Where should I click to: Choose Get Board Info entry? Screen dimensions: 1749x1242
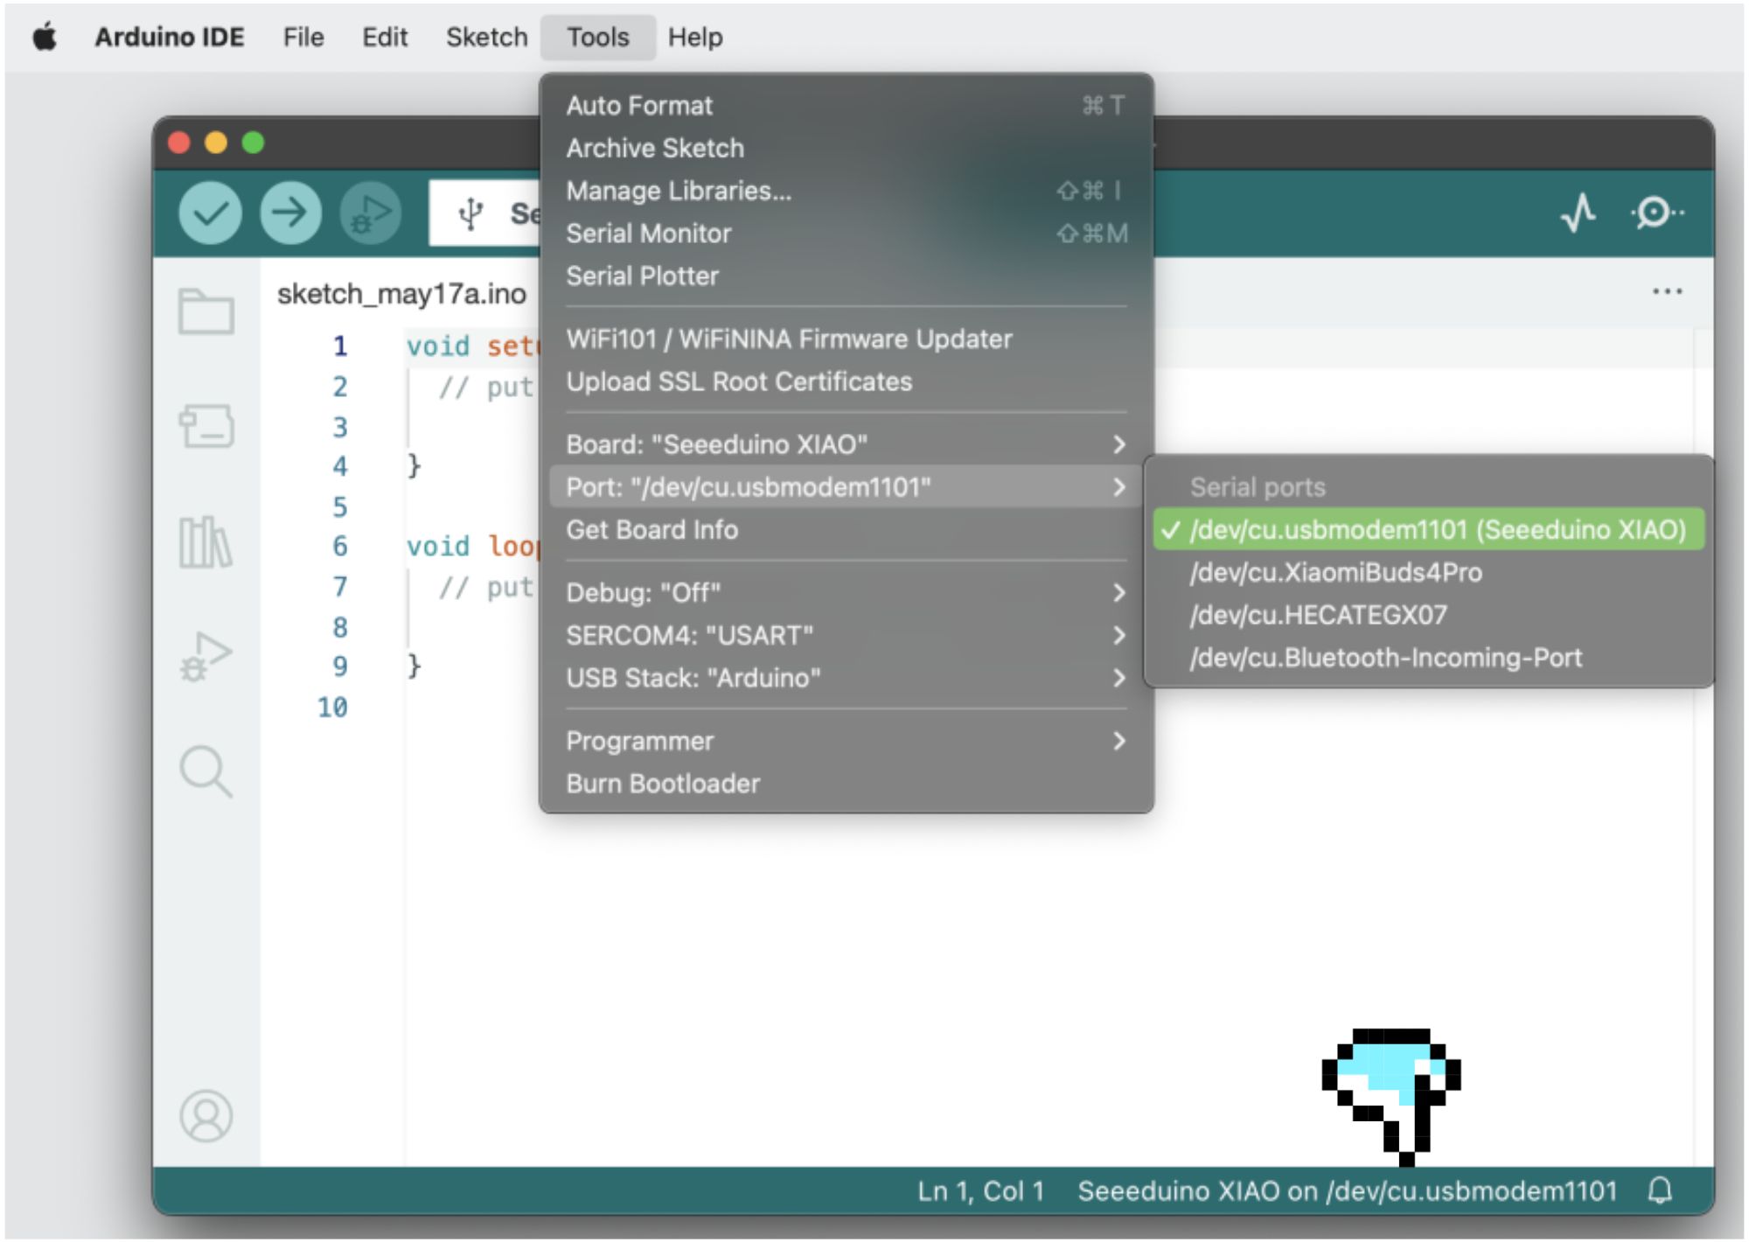846,530
